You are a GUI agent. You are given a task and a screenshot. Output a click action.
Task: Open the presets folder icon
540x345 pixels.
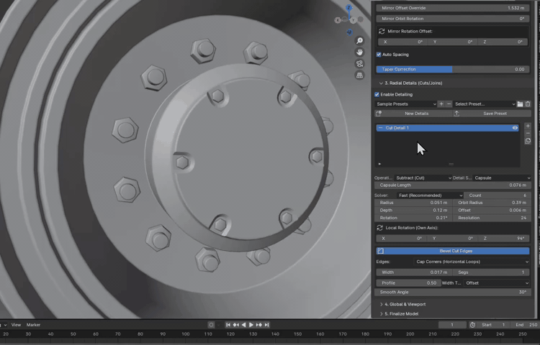(x=520, y=104)
